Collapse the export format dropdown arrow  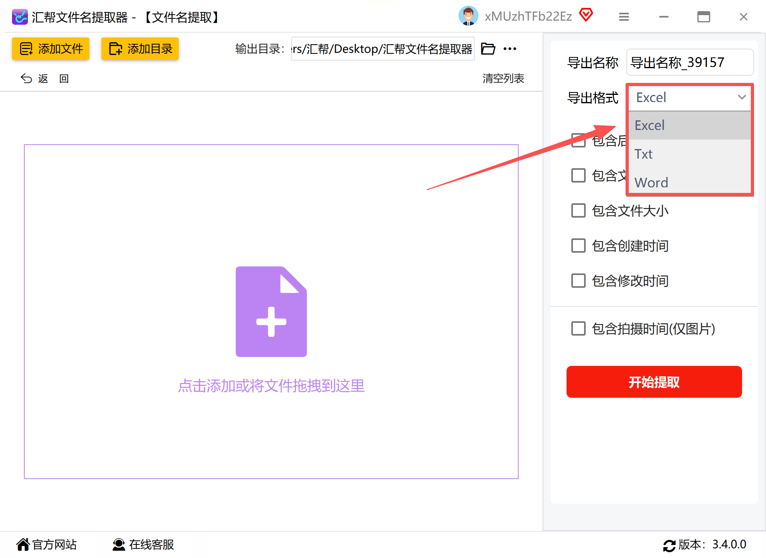pyautogui.click(x=741, y=97)
